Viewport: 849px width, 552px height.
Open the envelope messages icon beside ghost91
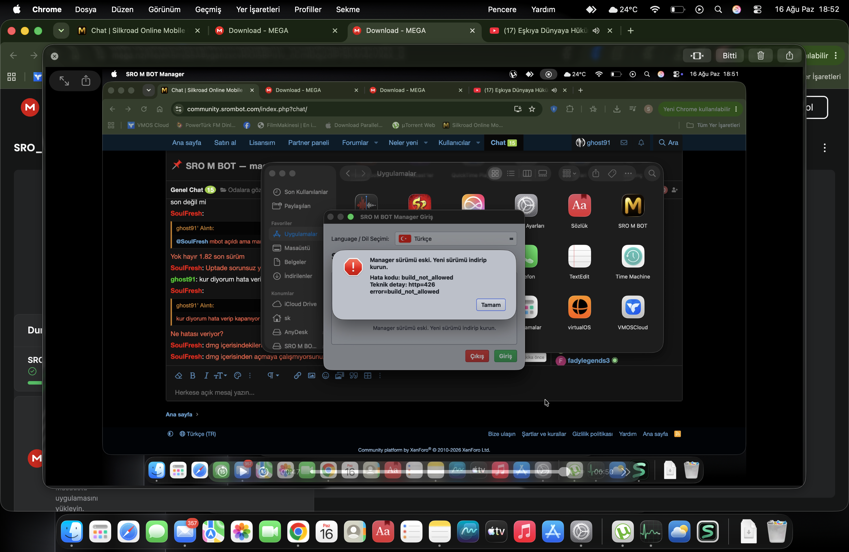pyautogui.click(x=623, y=143)
